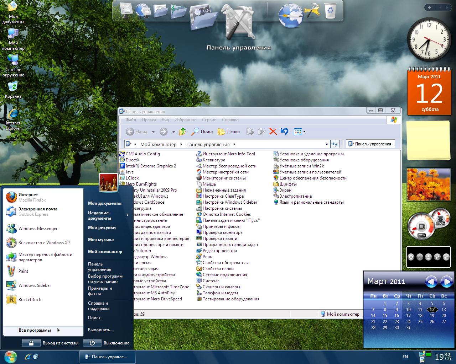Viewport: 456px width, 364px height.
Task: Open Вид menu
Action: 165,120
